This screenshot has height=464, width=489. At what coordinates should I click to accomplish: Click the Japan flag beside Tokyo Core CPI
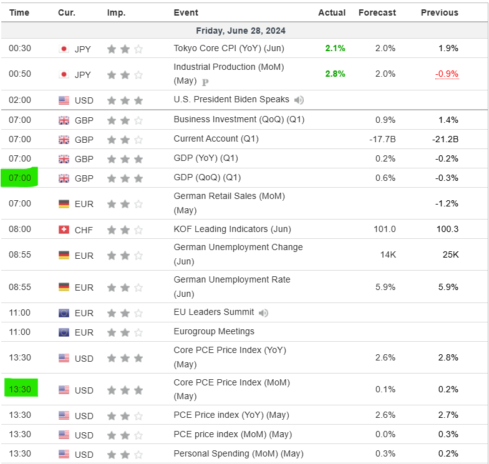pyautogui.click(x=64, y=49)
